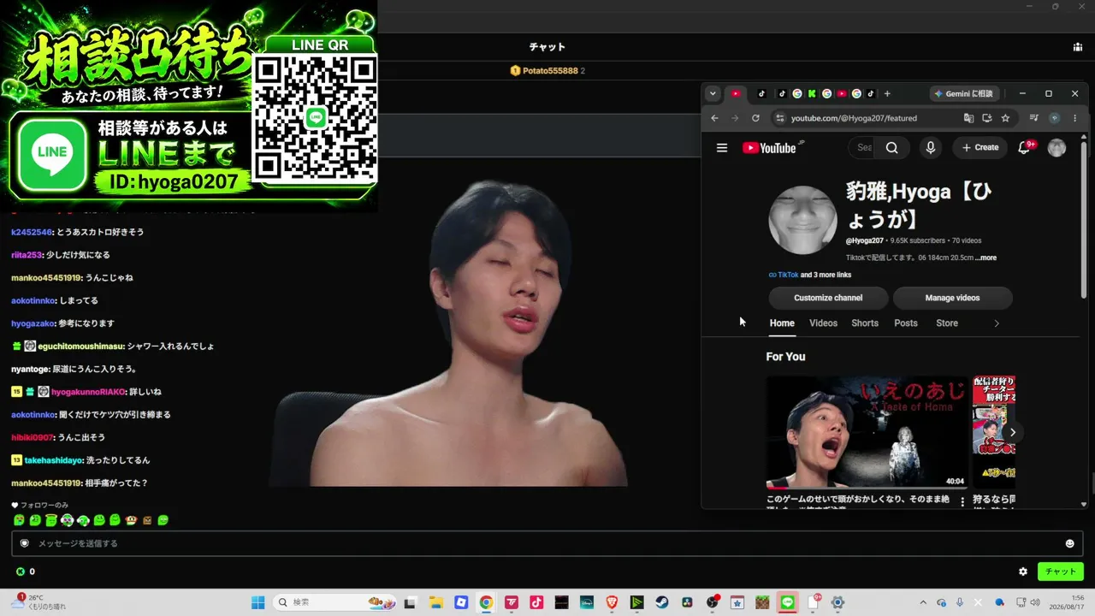
Task: Switch to the Store channel tab
Action: tap(947, 323)
